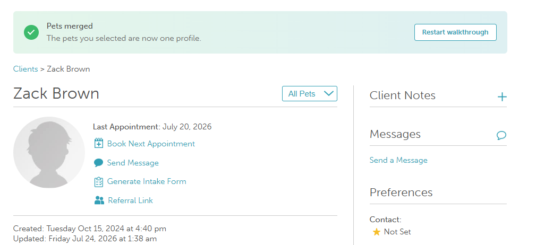Image resolution: width=536 pixels, height=245 pixels.
Task: Select the Not Set contact preference text
Action: click(397, 232)
